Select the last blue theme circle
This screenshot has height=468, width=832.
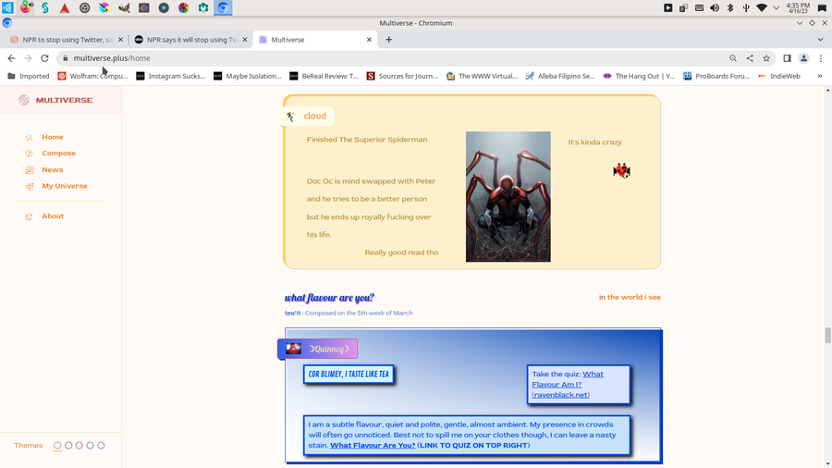point(101,446)
